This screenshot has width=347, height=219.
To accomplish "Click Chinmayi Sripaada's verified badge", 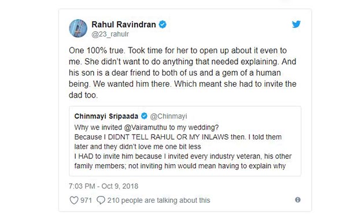I will (144, 116).
